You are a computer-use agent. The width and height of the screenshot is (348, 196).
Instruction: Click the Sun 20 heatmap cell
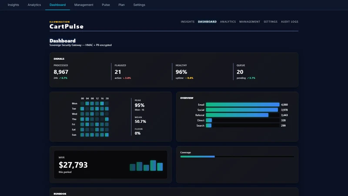tap(107, 135)
